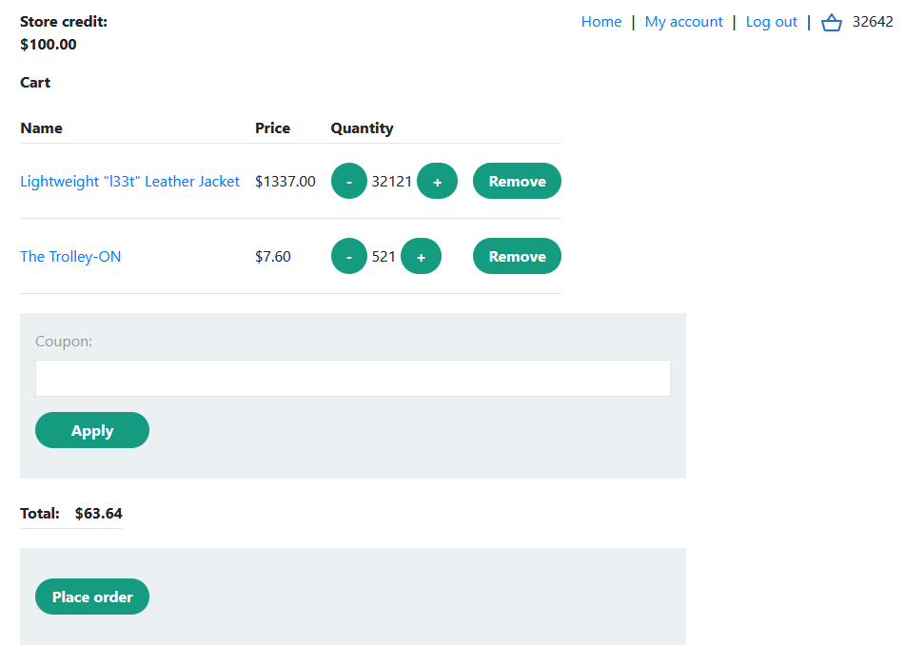905x646 pixels.
Task: Select the $100.00 store credit amount
Action: pyautogui.click(x=49, y=45)
